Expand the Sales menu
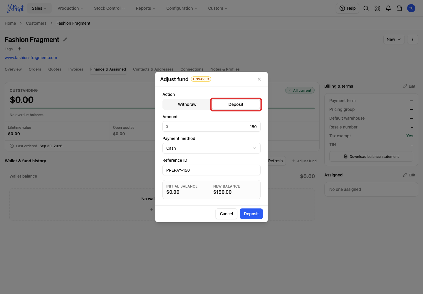The width and height of the screenshot is (423, 294). click(x=39, y=8)
